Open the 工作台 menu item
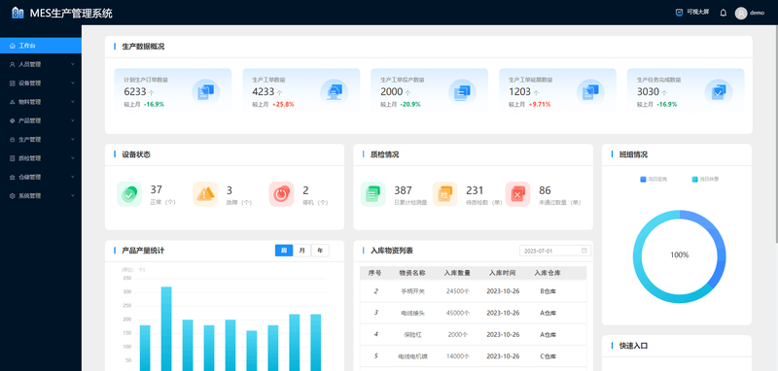 click(41, 46)
